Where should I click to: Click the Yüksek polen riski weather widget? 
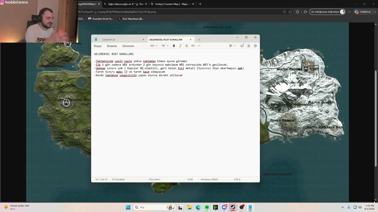click(x=17, y=207)
